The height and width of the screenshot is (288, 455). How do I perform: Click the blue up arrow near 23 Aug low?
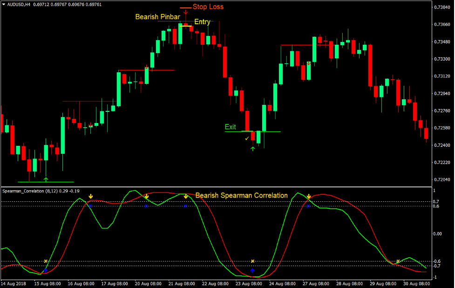pos(252,270)
